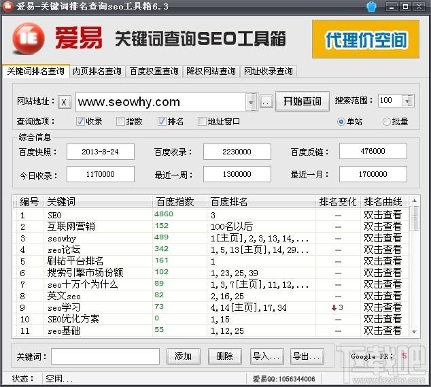Click the red down-arrow rank change icon
This screenshot has width=431, height=387.
[334, 308]
